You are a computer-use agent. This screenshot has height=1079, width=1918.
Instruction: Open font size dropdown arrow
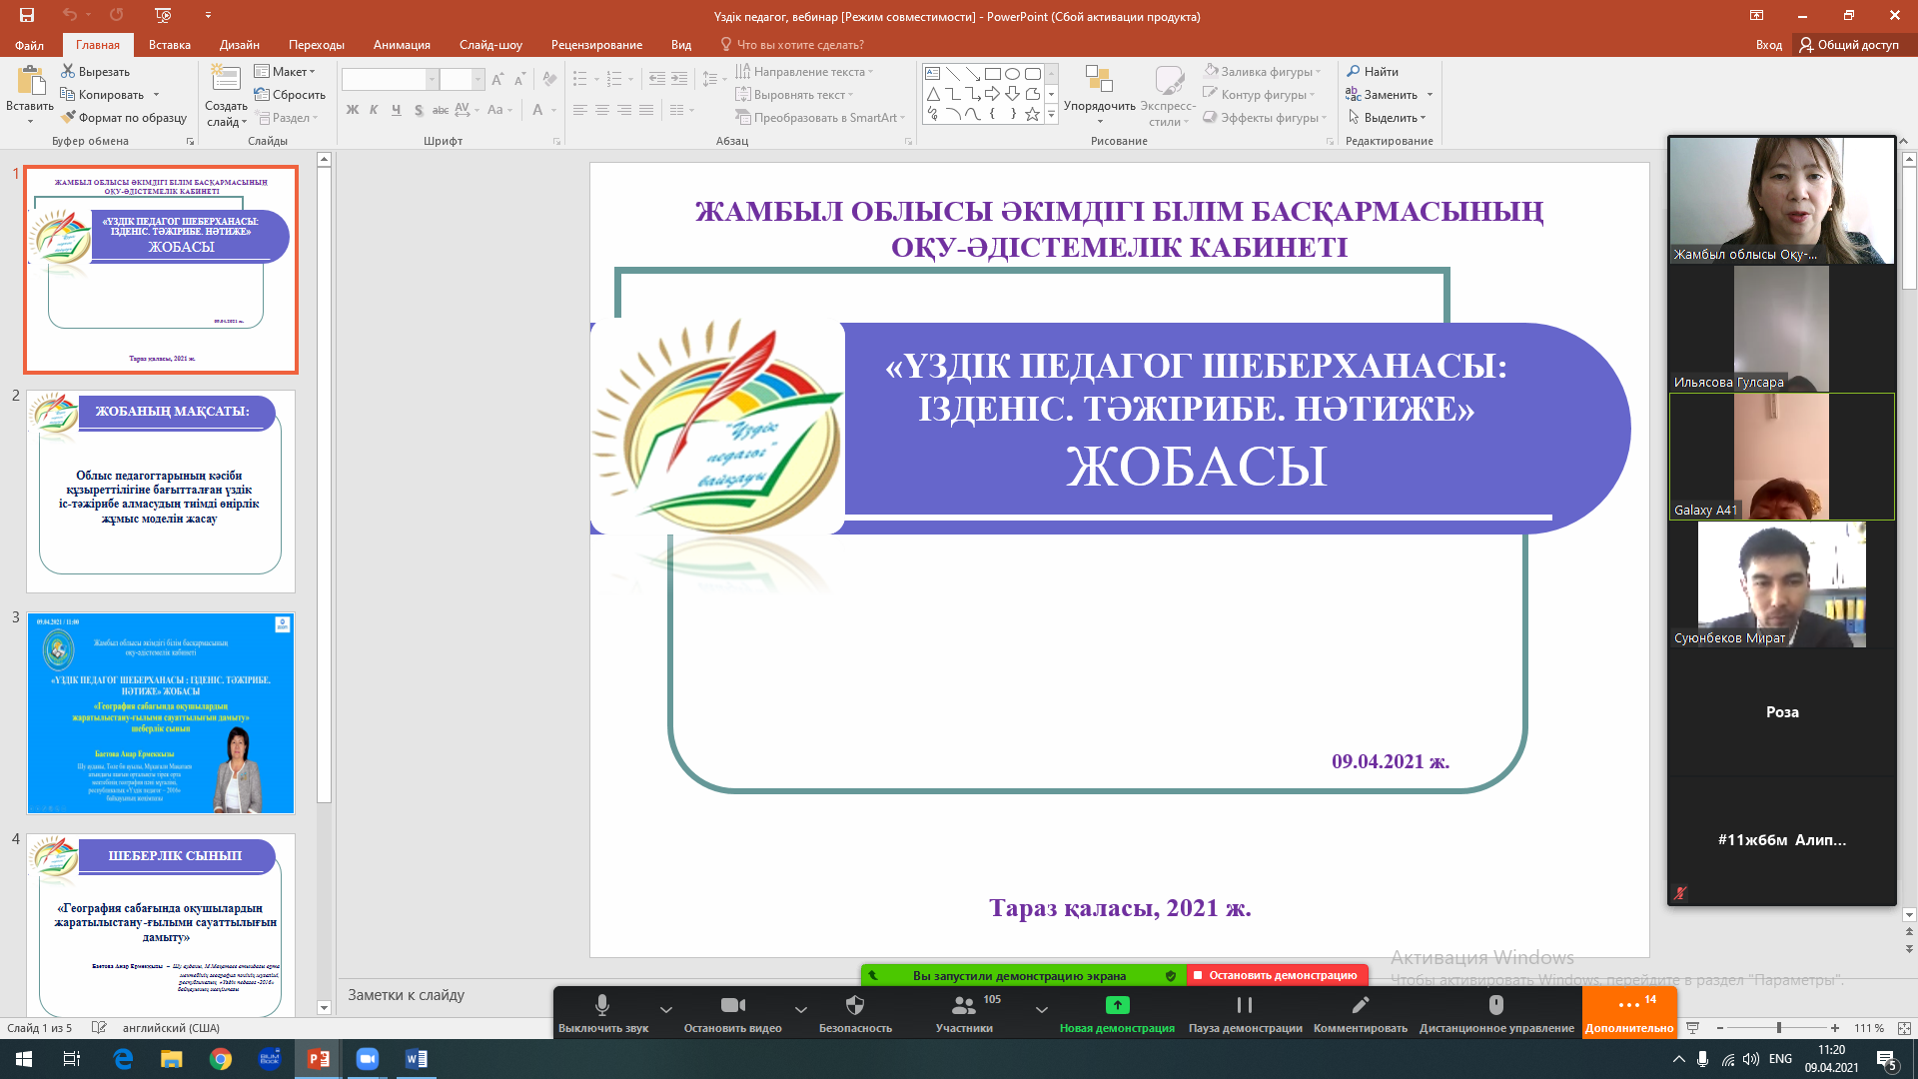[478, 79]
